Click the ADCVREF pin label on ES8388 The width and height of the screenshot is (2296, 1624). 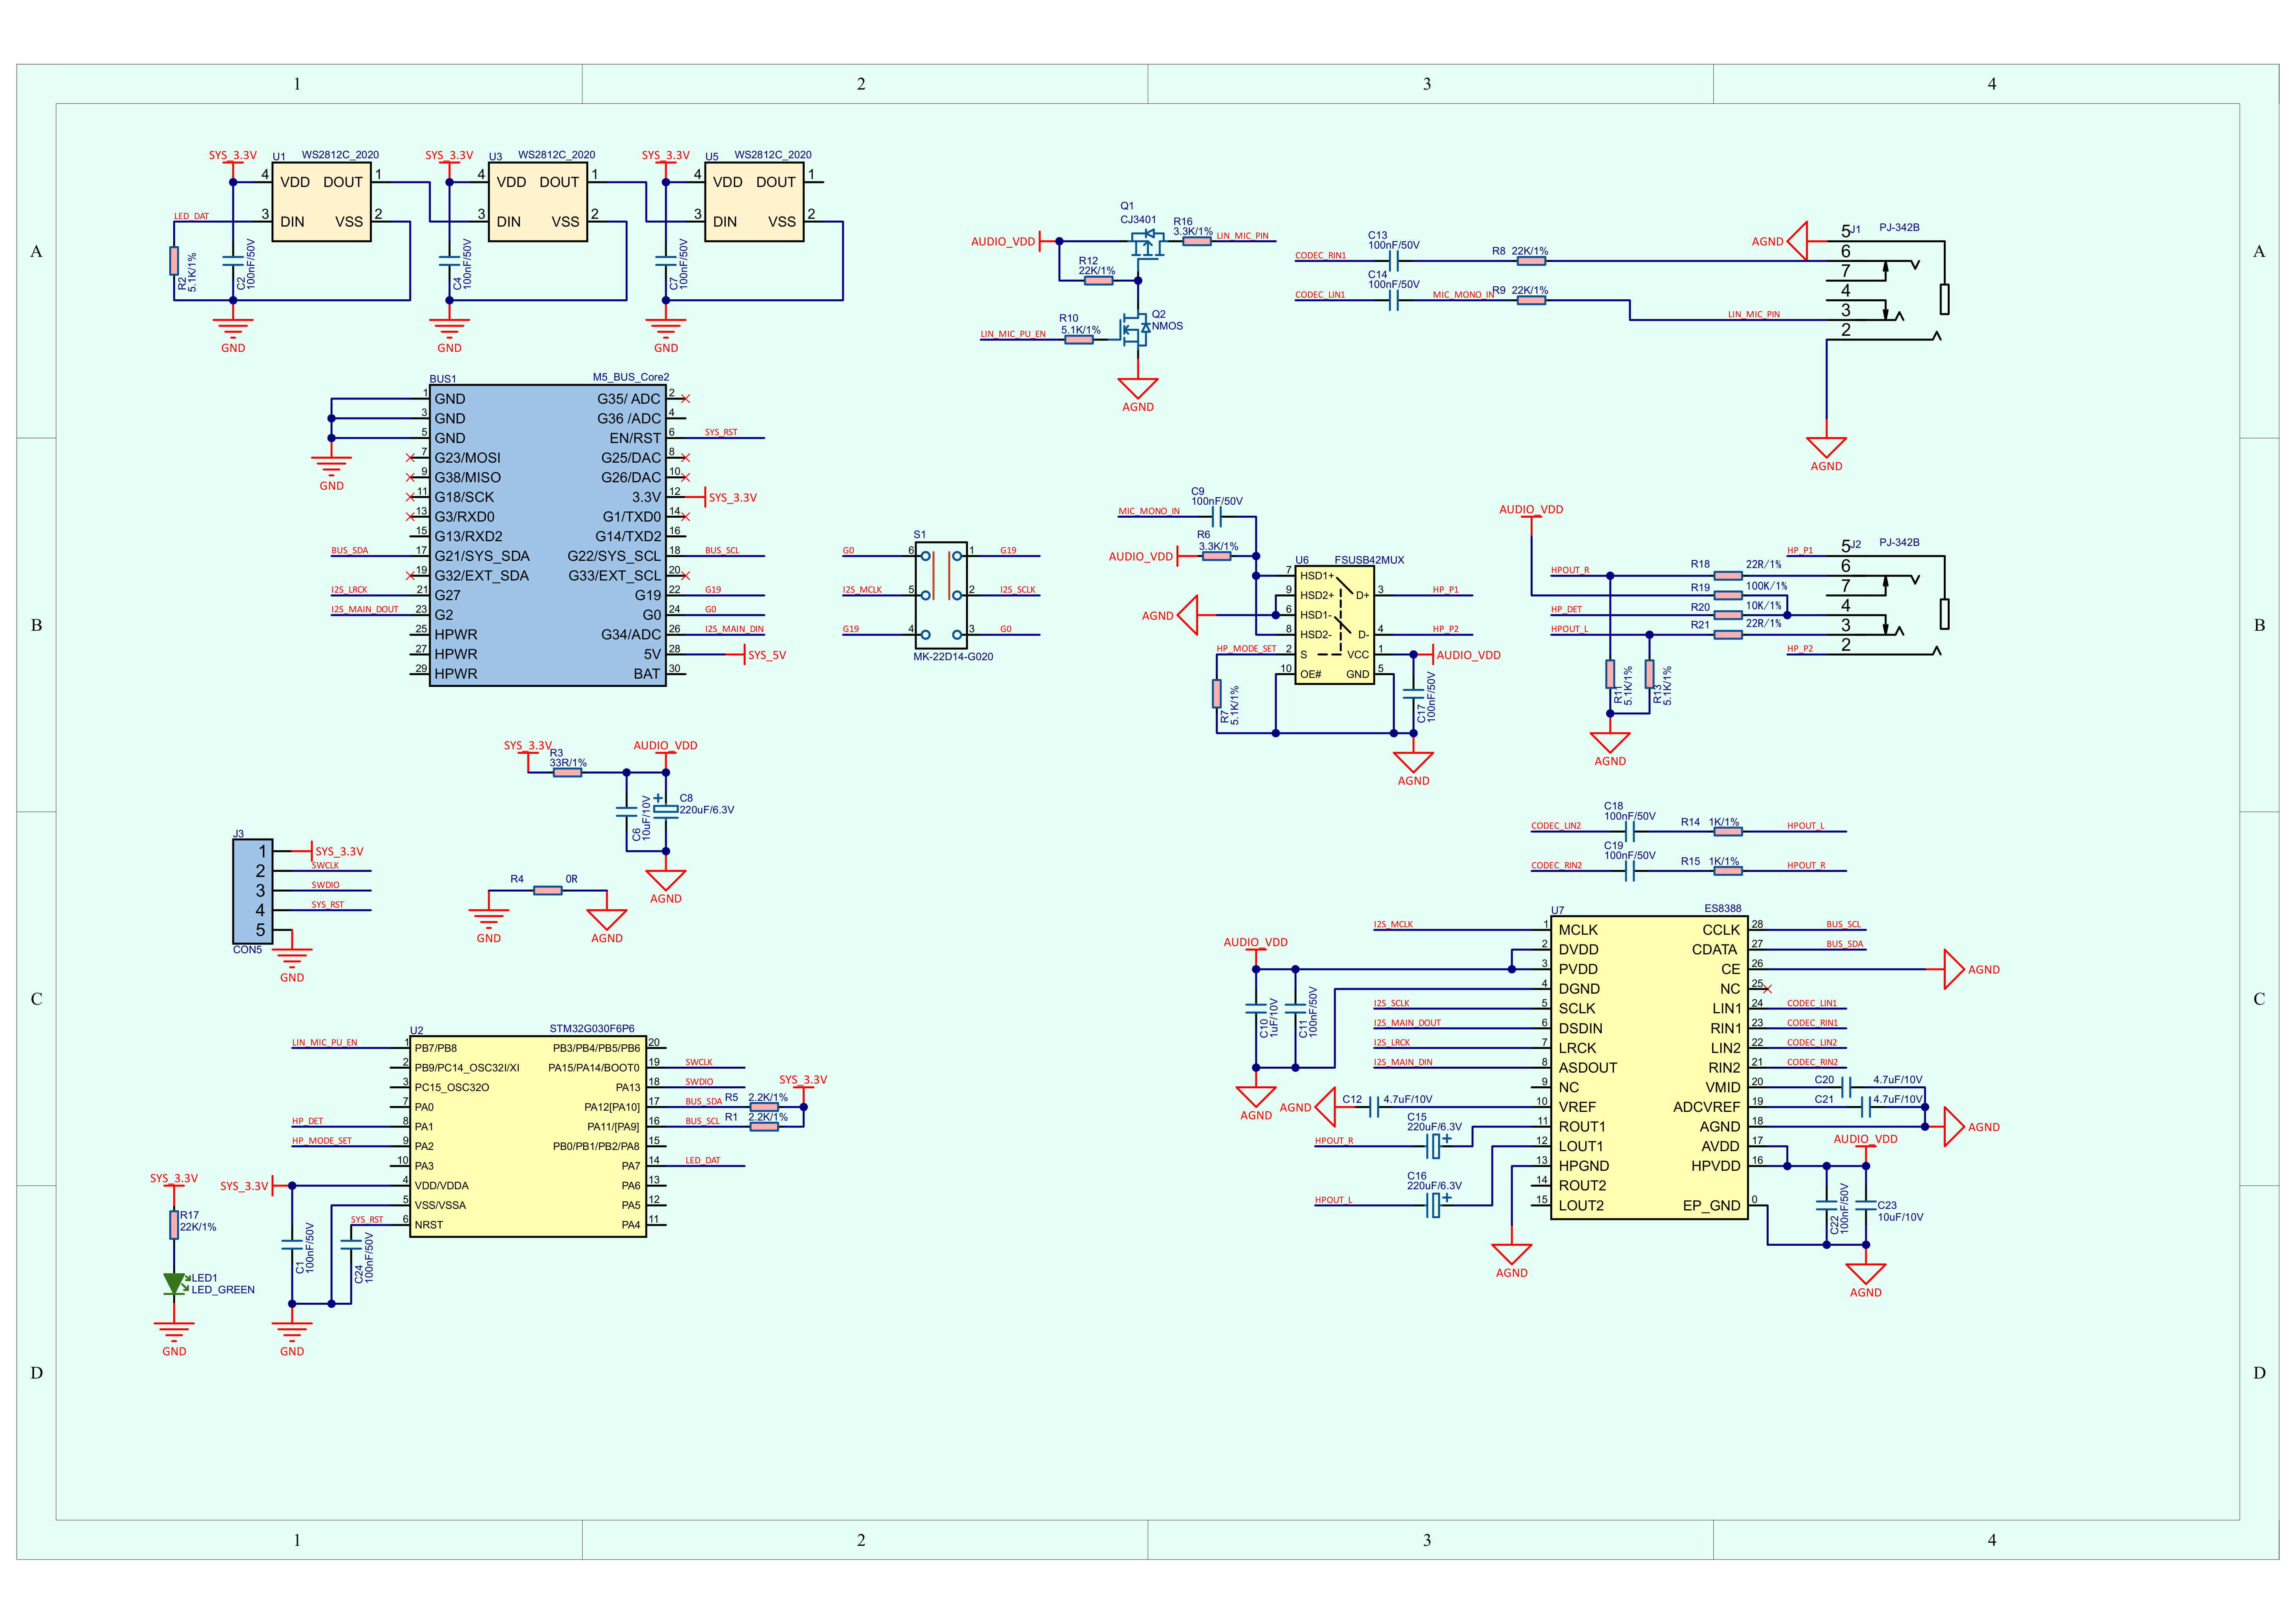coord(1706,1107)
